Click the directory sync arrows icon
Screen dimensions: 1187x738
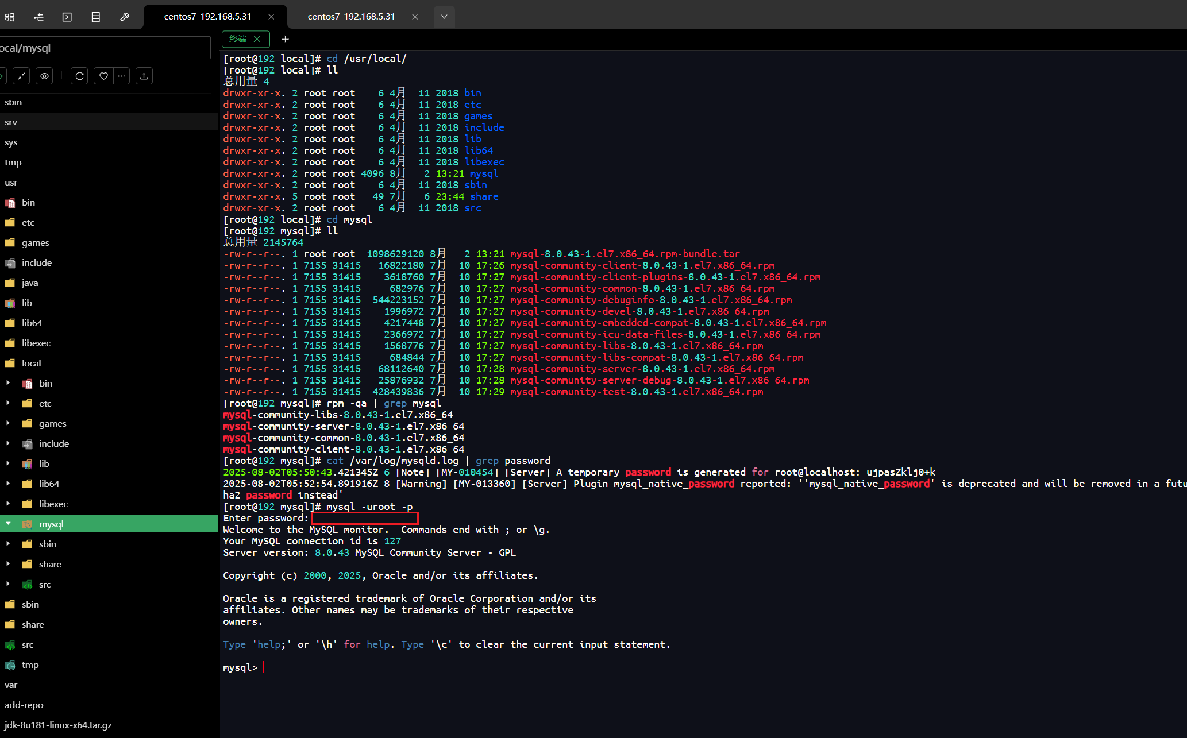(21, 75)
